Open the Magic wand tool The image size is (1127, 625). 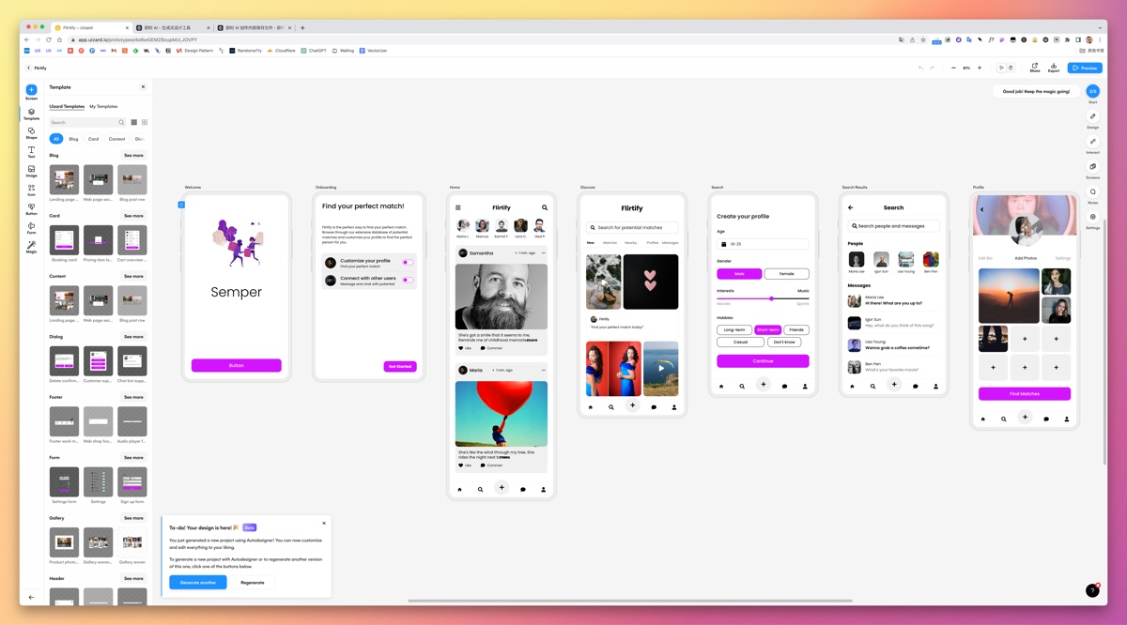click(31, 246)
